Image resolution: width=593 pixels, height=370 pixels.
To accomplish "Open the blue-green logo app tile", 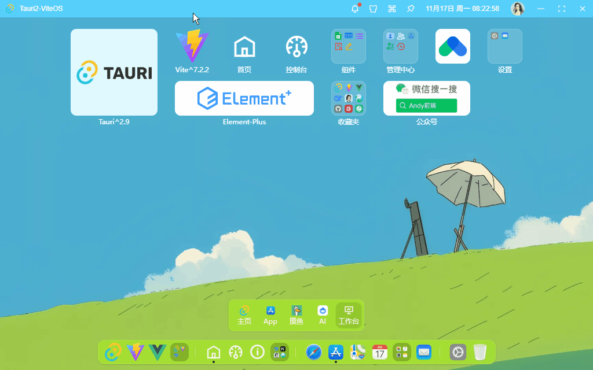I will point(453,46).
